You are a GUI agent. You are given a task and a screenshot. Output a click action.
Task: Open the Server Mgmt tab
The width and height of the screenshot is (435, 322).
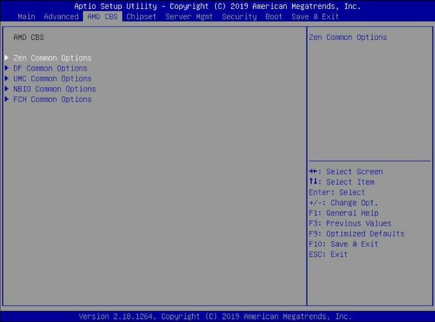coord(189,17)
